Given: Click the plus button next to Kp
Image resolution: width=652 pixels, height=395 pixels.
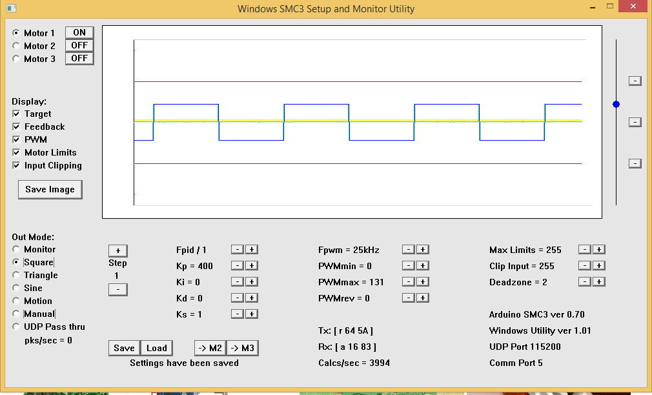Looking at the screenshot, I should coord(252,266).
